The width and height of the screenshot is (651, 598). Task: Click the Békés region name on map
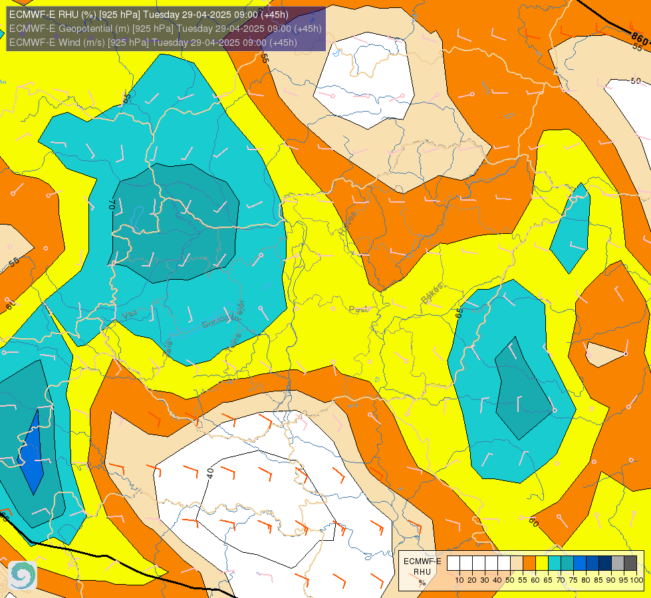coord(432,293)
